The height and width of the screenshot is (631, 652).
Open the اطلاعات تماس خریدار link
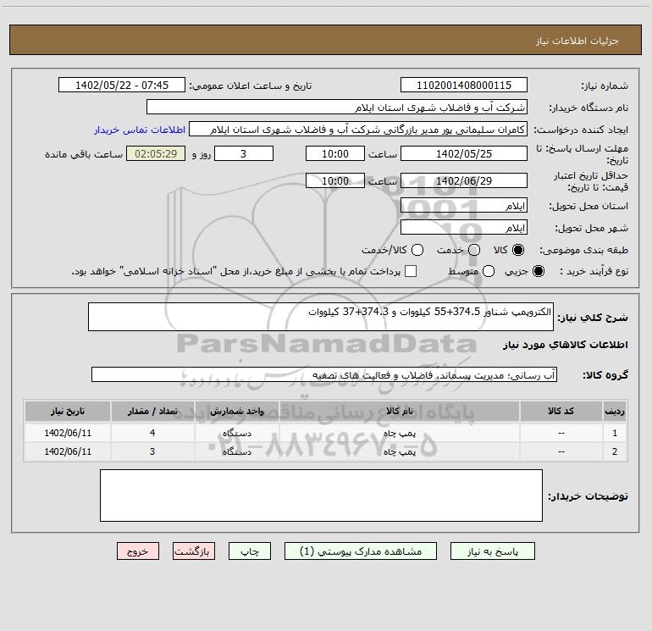tap(140, 130)
